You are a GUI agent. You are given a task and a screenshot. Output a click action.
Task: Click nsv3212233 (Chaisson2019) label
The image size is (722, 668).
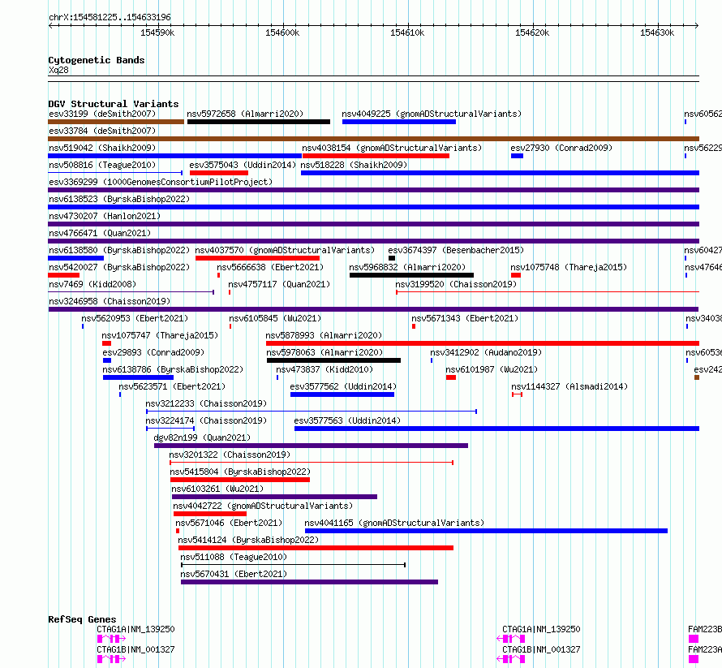pyautogui.click(x=206, y=403)
